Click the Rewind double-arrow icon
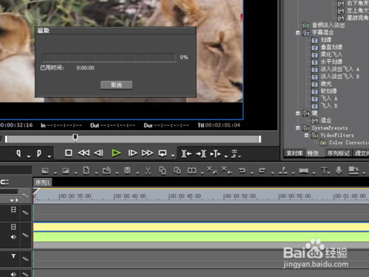 point(83,153)
